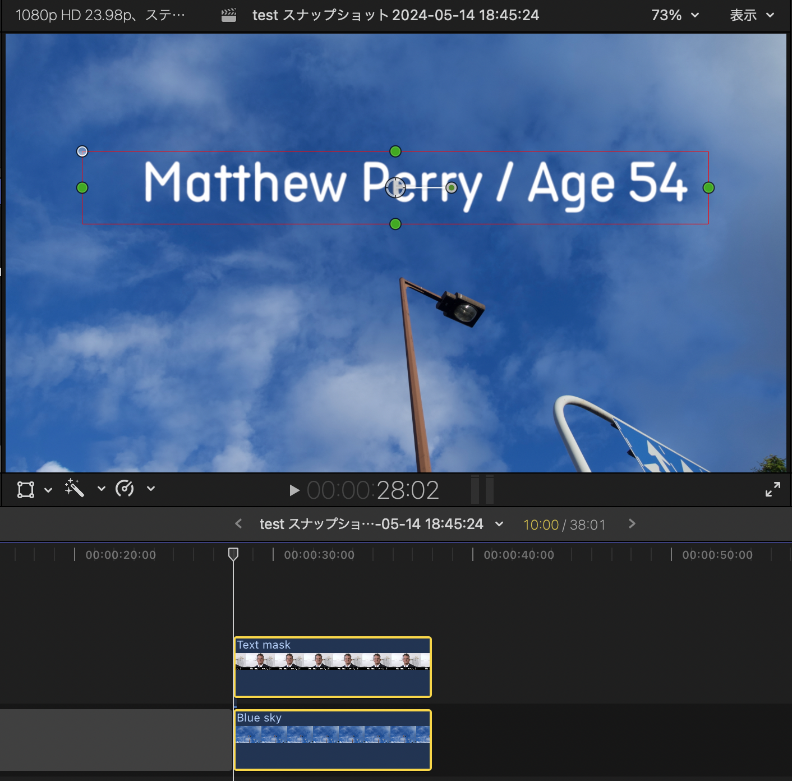Click the magic wand enhancements icon
Image resolution: width=792 pixels, height=781 pixels.
click(75, 488)
